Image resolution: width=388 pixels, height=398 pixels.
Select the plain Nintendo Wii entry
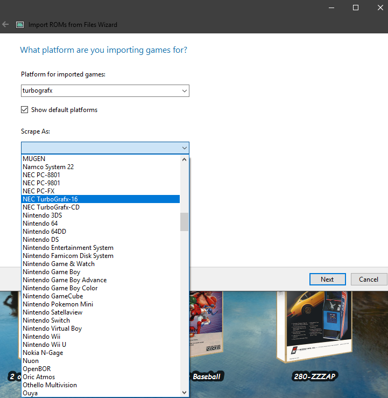coord(101,337)
